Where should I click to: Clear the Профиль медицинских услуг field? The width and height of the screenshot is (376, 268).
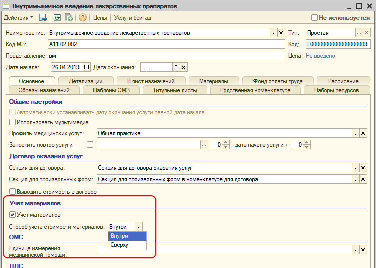(x=363, y=133)
